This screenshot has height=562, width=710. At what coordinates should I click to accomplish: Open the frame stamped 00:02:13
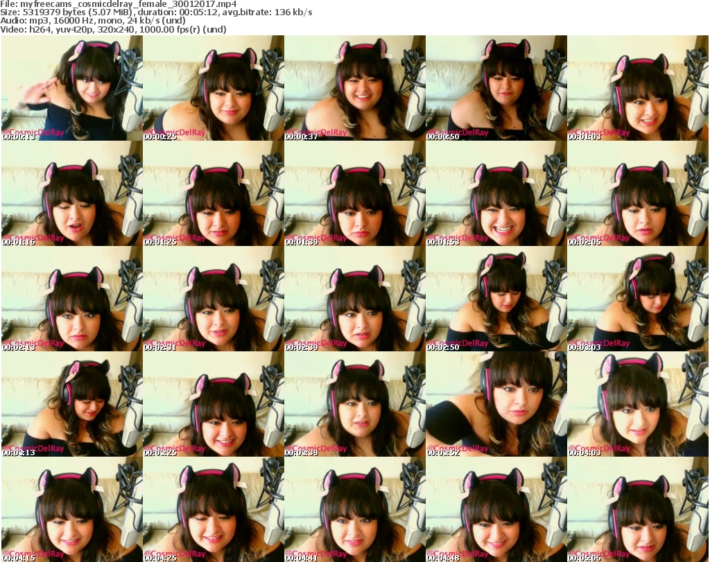click(x=72, y=299)
